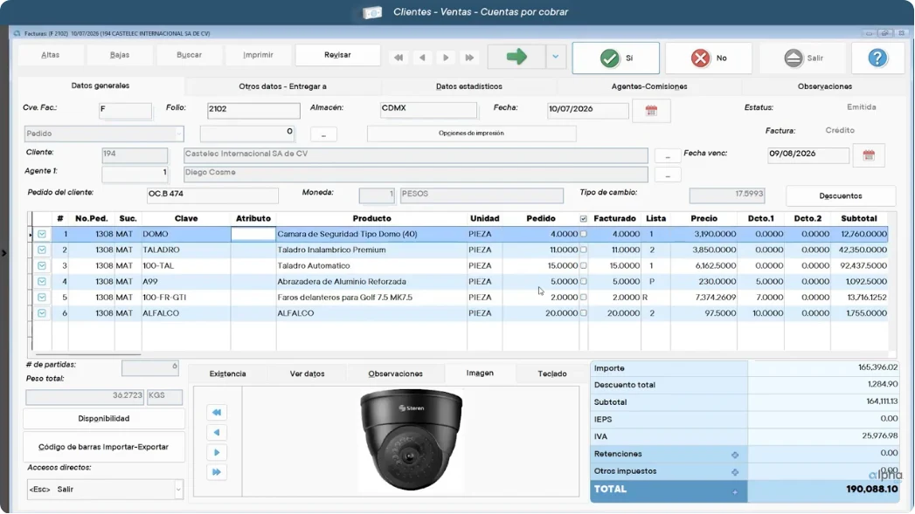This screenshot has height=514, width=915.
Task: Click row icon for 100-FR-GTI line
Action: click(42, 297)
